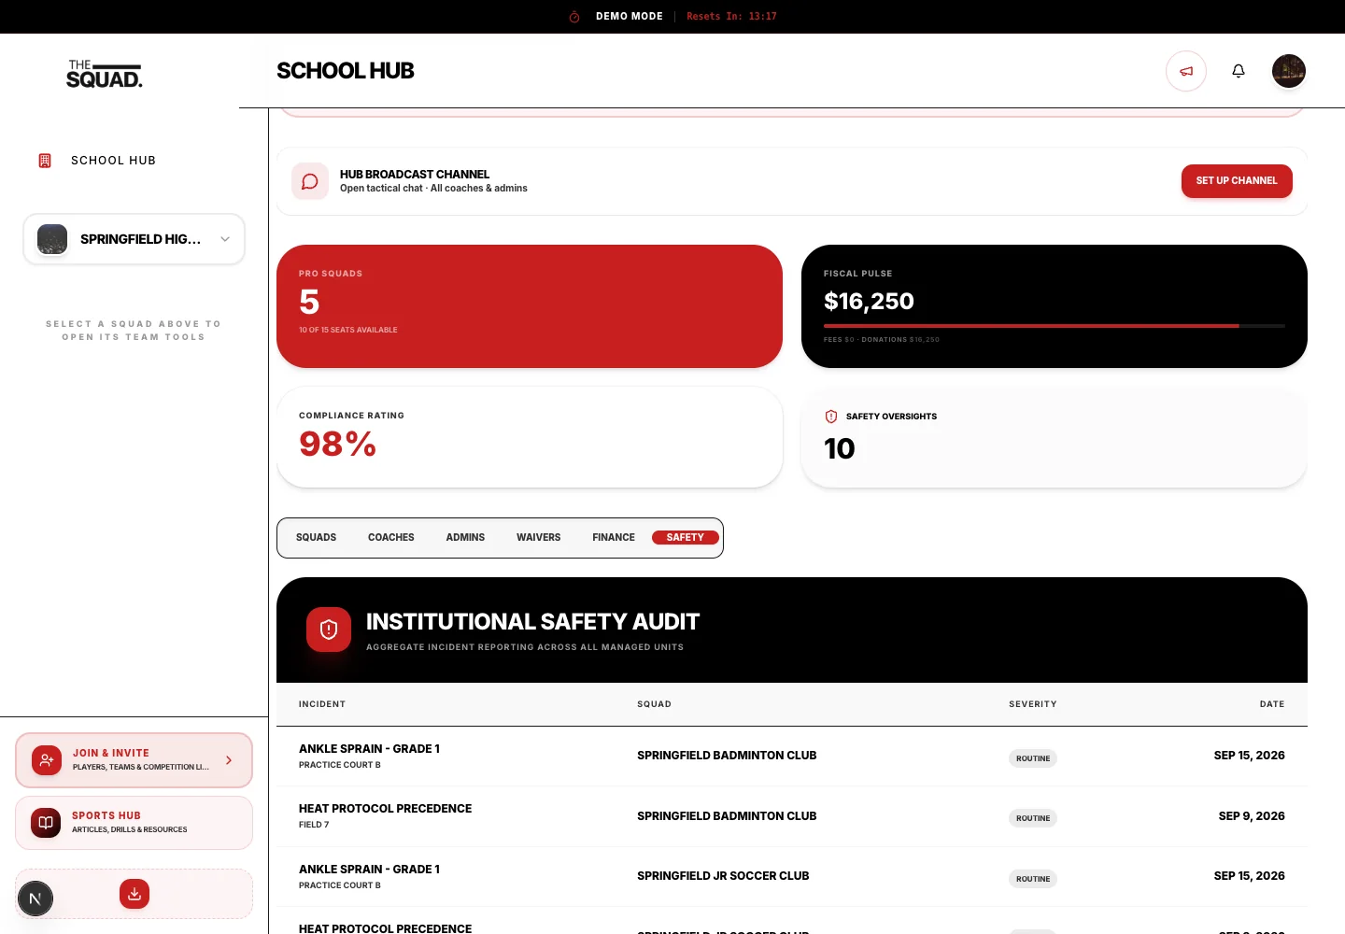
Task: Click the $16,250 Fiscal Pulse amount
Action: click(869, 302)
